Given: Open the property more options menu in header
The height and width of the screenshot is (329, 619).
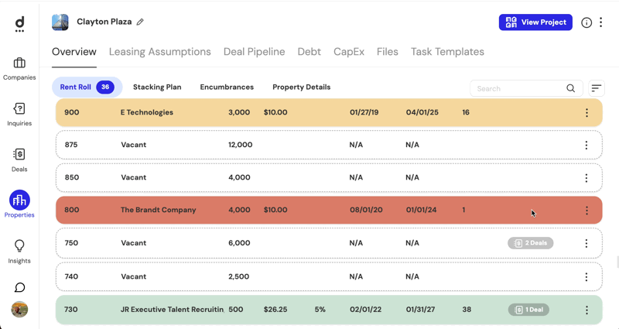Looking at the screenshot, I should (x=601, y=22).
